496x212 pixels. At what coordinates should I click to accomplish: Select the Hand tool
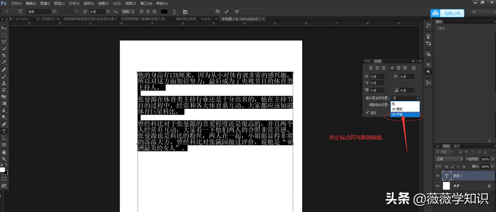click(x=4, y=152)
